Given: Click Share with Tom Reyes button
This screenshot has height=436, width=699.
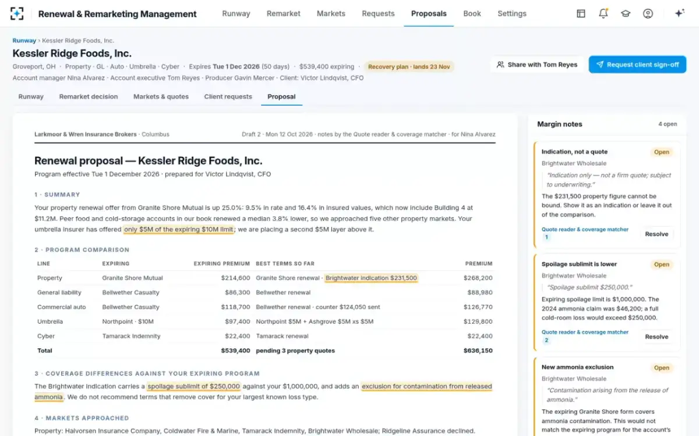Looking at the screenshot, I should tap(536, 65).
